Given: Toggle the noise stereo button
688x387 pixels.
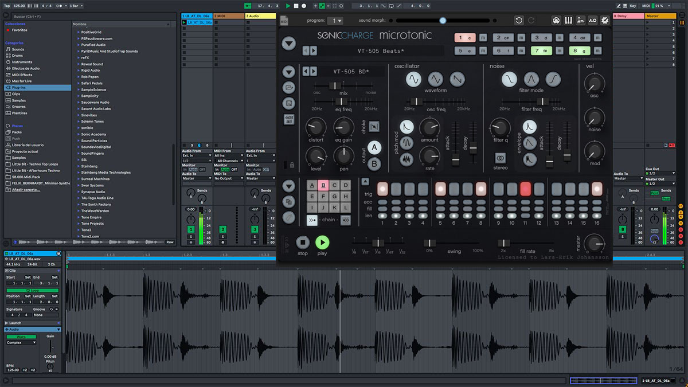Looking at the screenshot, I should point(501,157).
